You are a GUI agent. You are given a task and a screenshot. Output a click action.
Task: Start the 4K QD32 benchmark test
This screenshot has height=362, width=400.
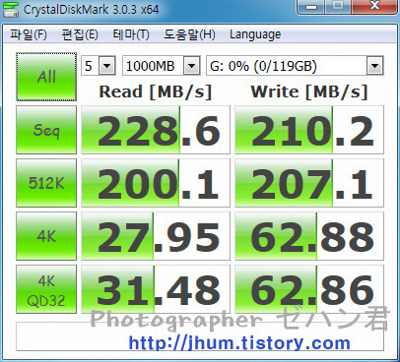point(46,289)
